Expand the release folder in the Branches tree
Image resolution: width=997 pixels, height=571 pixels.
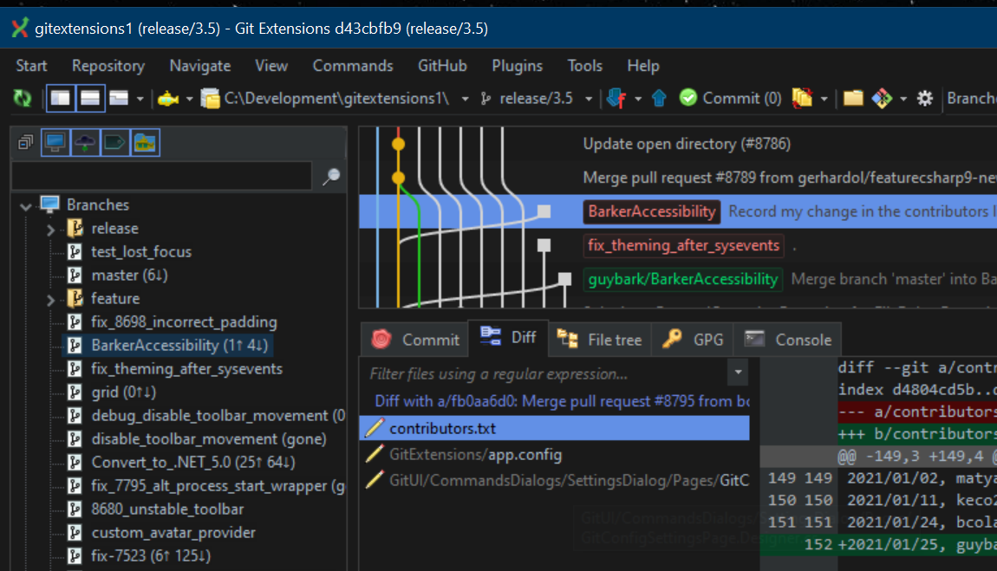point(51,230)
